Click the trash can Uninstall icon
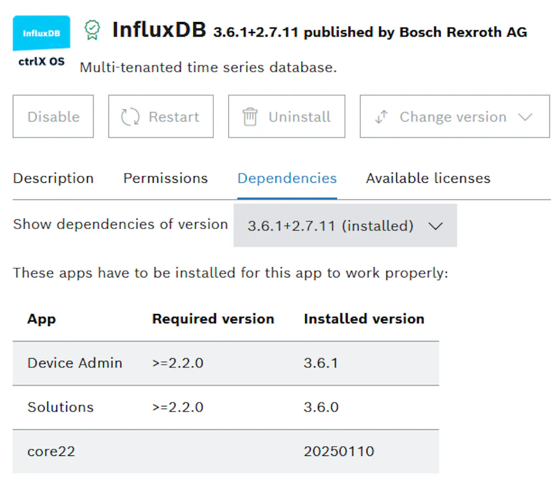Viewport: 551px width, 494px height. click(x=250, y=117)
